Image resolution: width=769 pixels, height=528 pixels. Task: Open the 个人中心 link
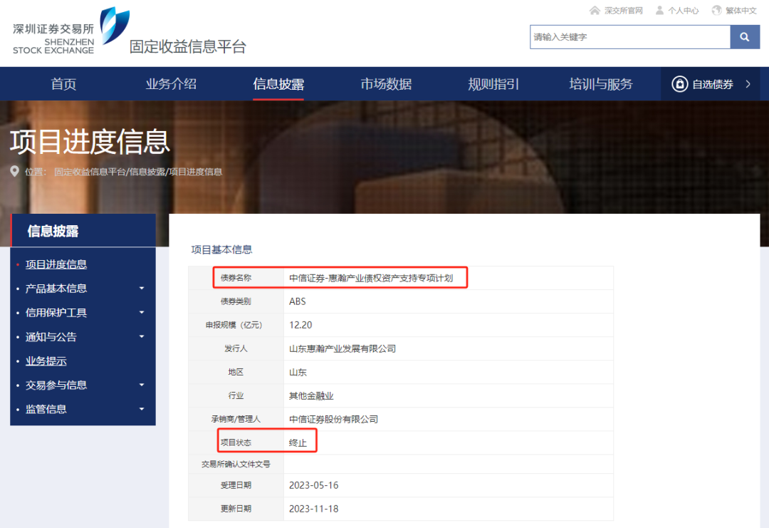point(683,10)
